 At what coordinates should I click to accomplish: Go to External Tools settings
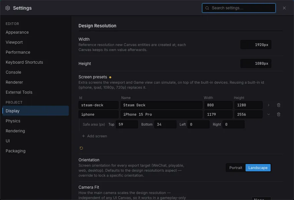pos(35,92)
